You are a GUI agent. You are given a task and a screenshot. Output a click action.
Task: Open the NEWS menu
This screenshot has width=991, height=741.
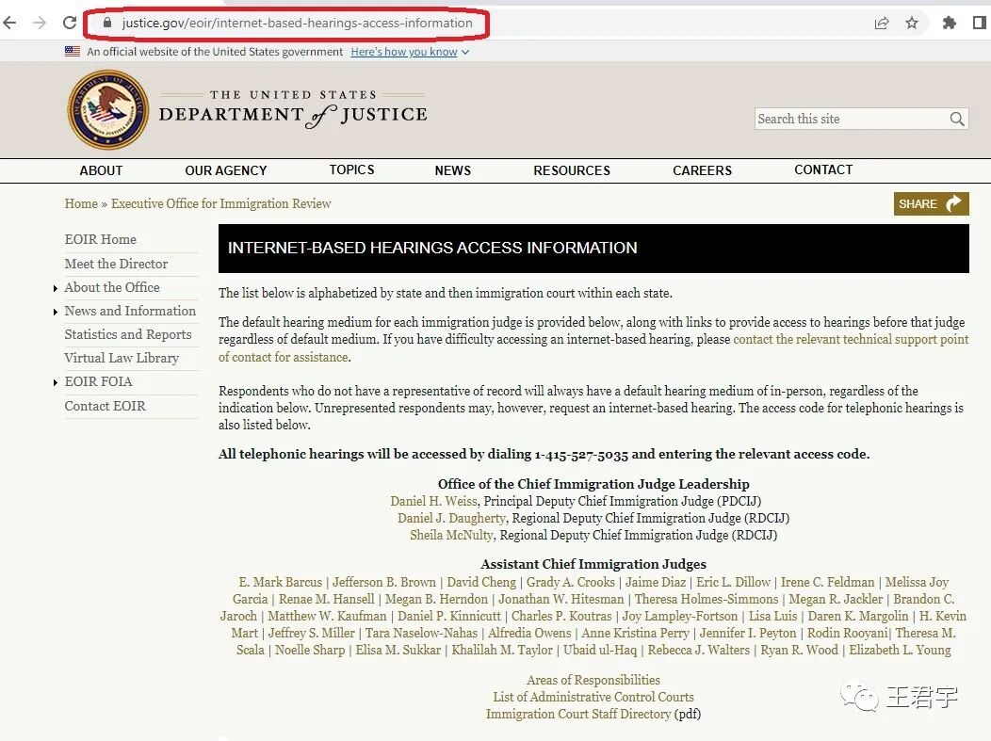(452, 170)
